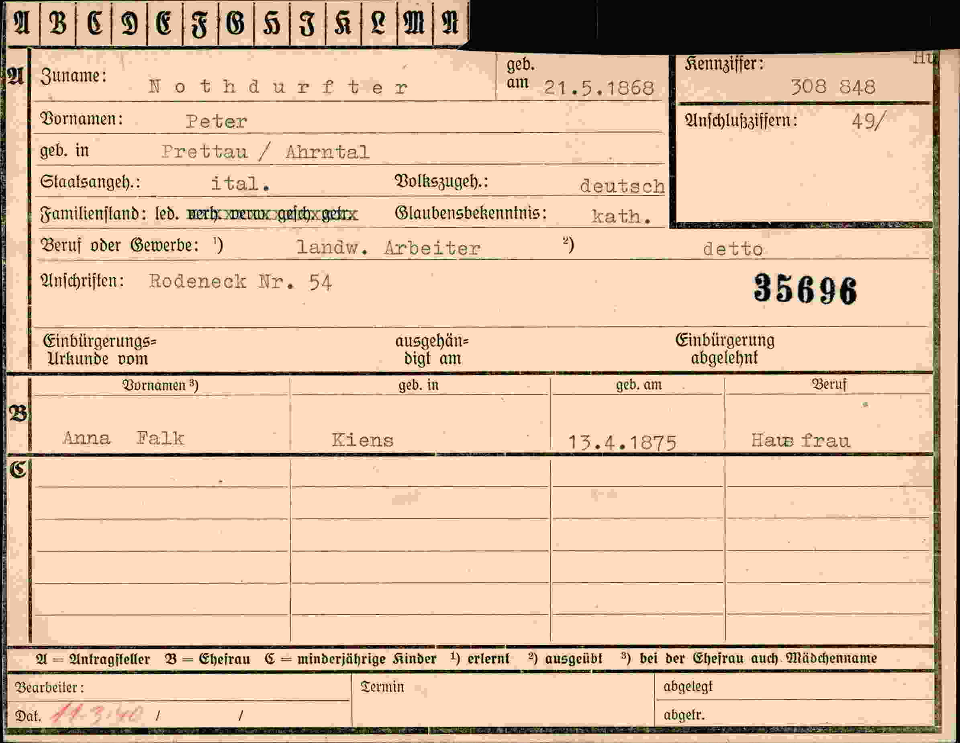Click religion value kath.
The image size is (960, 743).
point(621,216)
